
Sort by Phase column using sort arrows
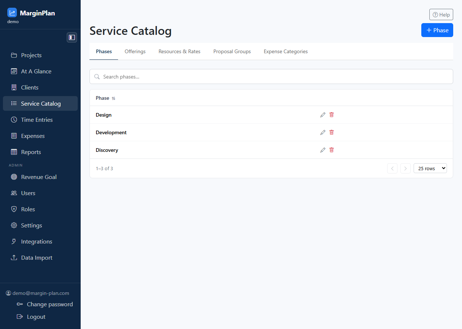pos(113,98)
